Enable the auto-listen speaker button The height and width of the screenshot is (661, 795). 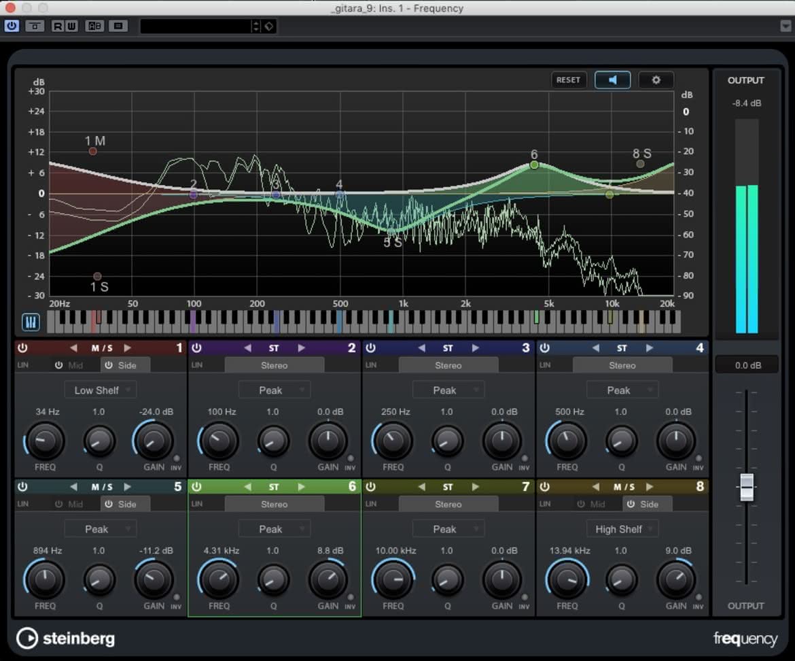click(x=612, y=80)
